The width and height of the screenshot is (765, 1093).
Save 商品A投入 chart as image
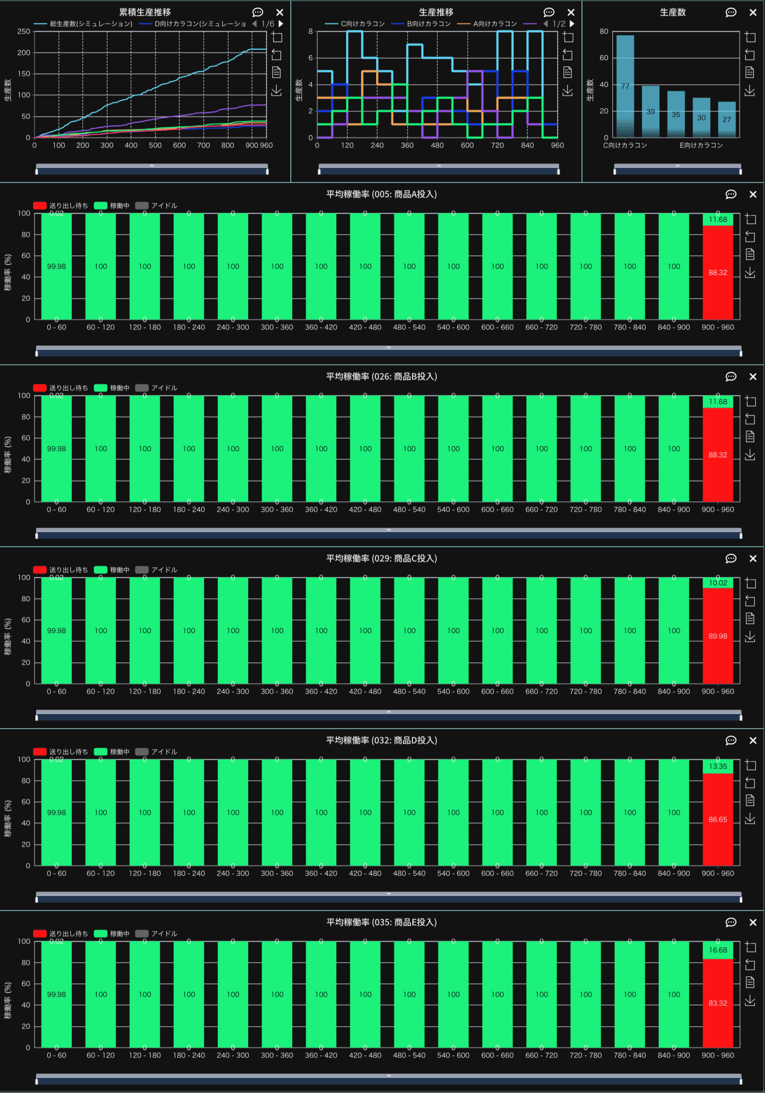[750, 272]
